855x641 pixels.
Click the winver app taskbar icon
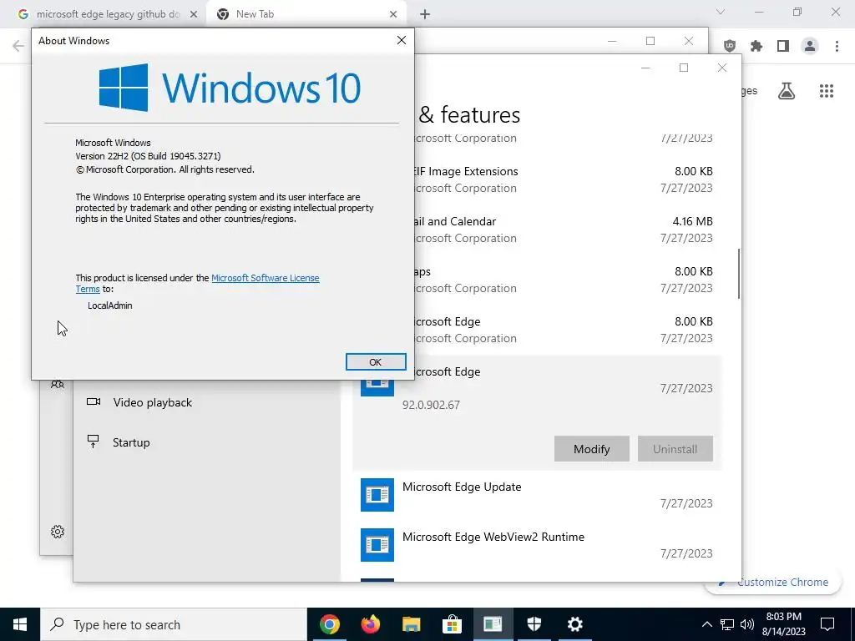pos(493,624)
